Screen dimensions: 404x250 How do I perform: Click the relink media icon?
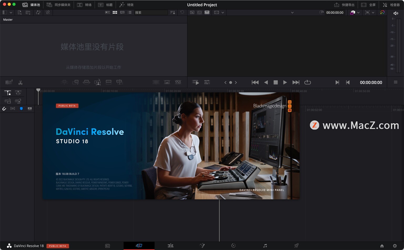48,12
